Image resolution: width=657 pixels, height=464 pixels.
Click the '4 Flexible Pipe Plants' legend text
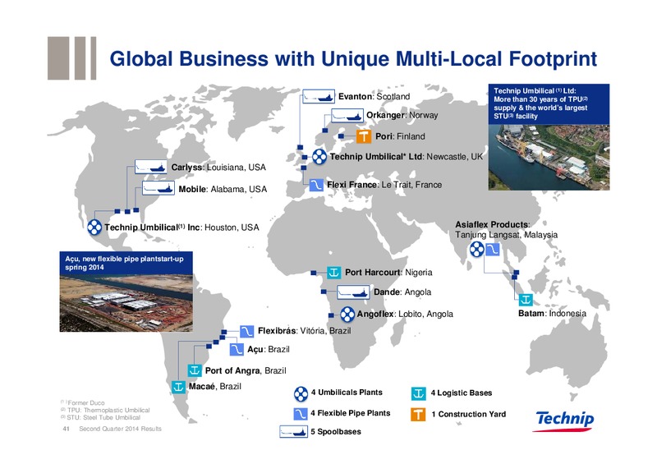click(351, 413)
